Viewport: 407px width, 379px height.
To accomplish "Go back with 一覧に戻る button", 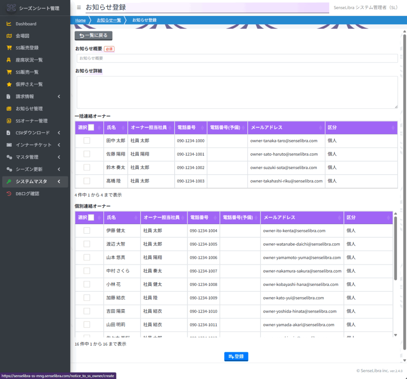I will [x=93, y=35].
